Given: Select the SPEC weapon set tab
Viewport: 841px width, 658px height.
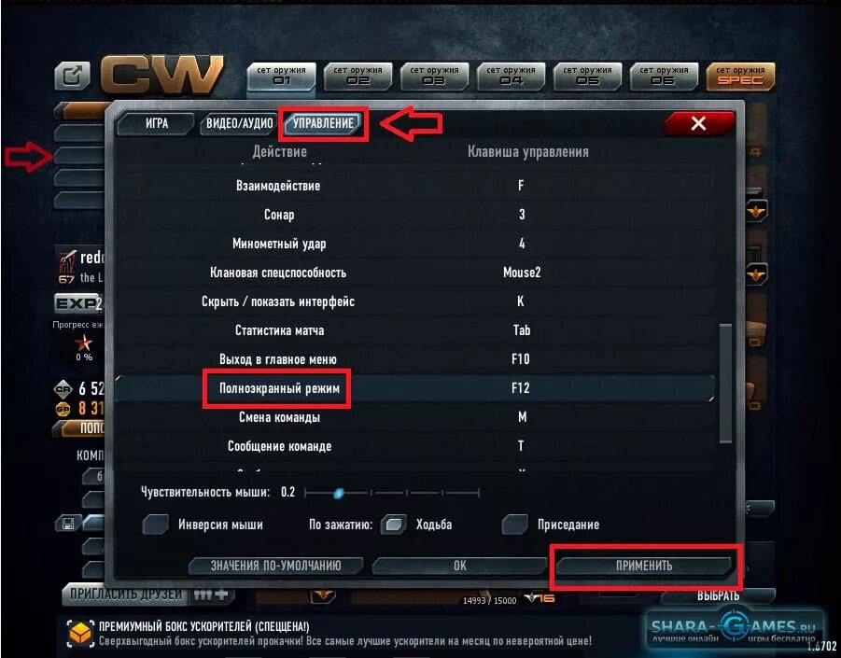Looking at the screenshot, I should (741, 76).
